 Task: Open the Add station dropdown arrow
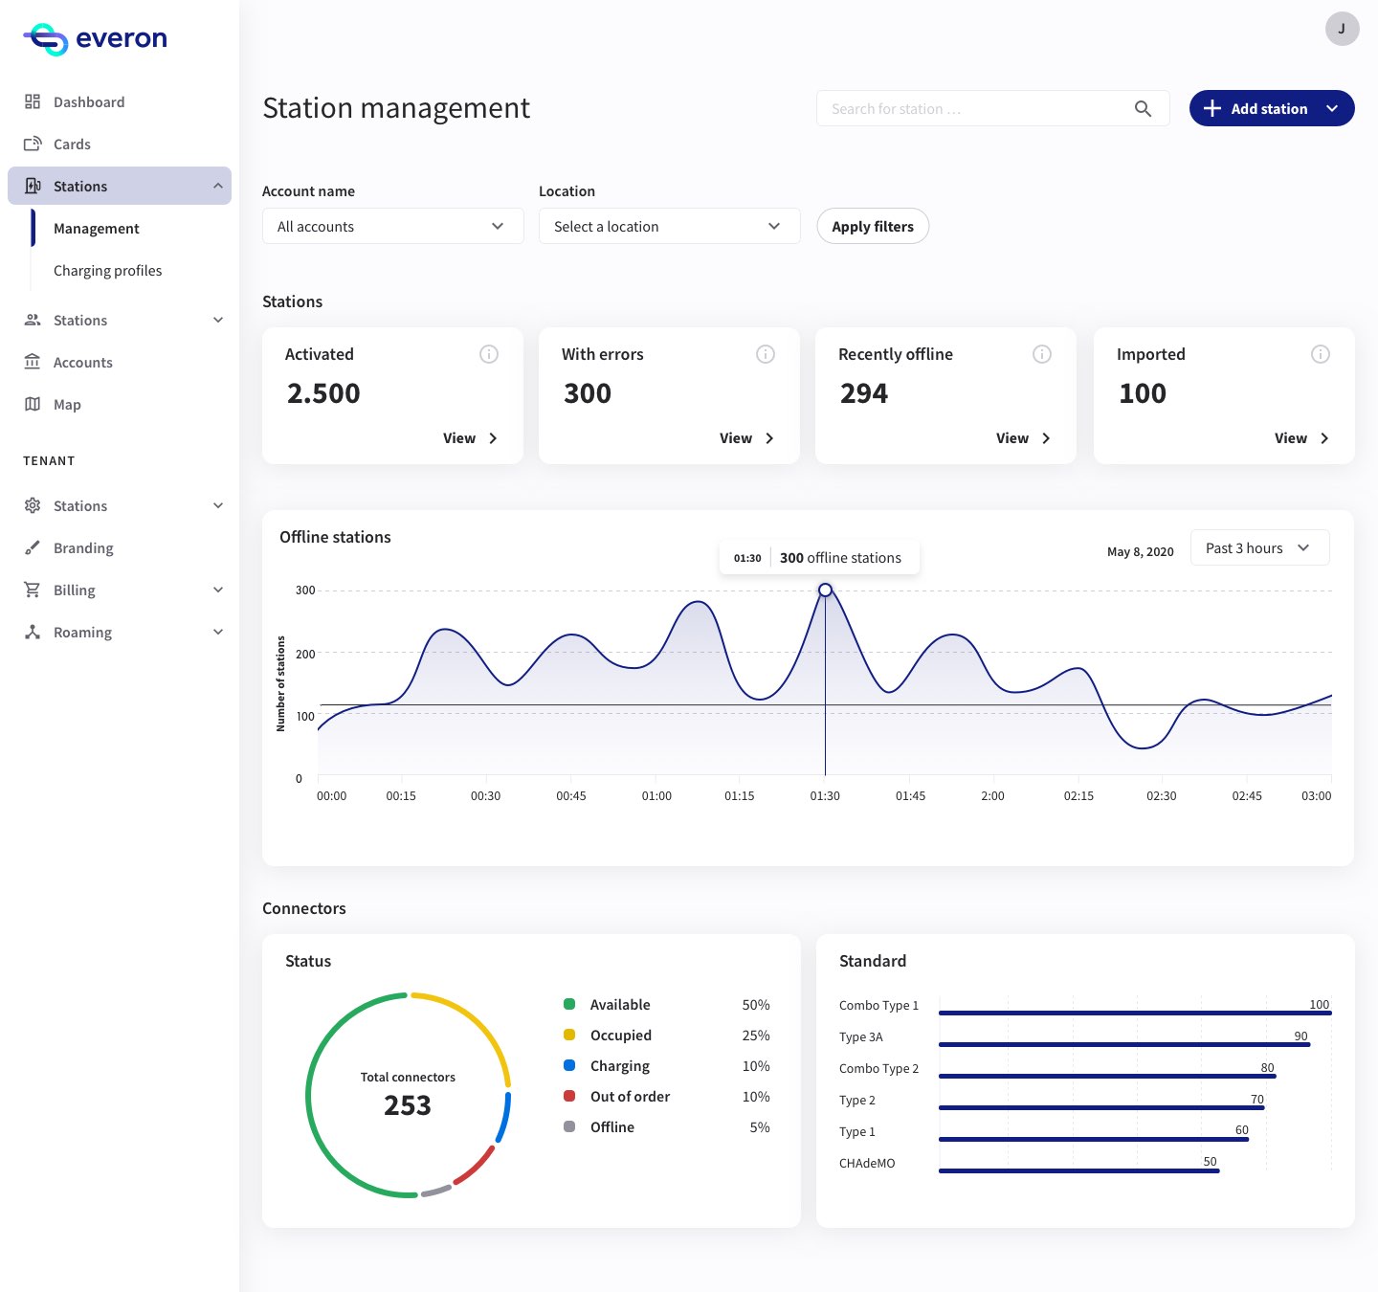point(1332,108)
